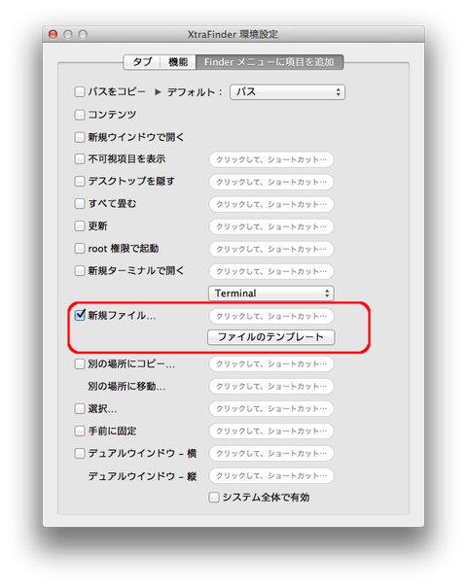Close the XtraFinder 環境設定 window
Screen dimensions: 467x586
coord(54,34)
